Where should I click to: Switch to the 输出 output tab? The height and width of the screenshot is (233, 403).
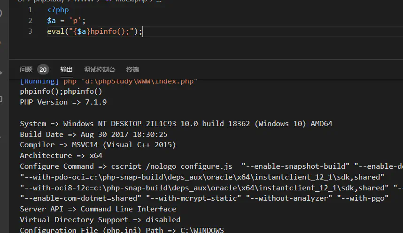[x=66, y=69]
